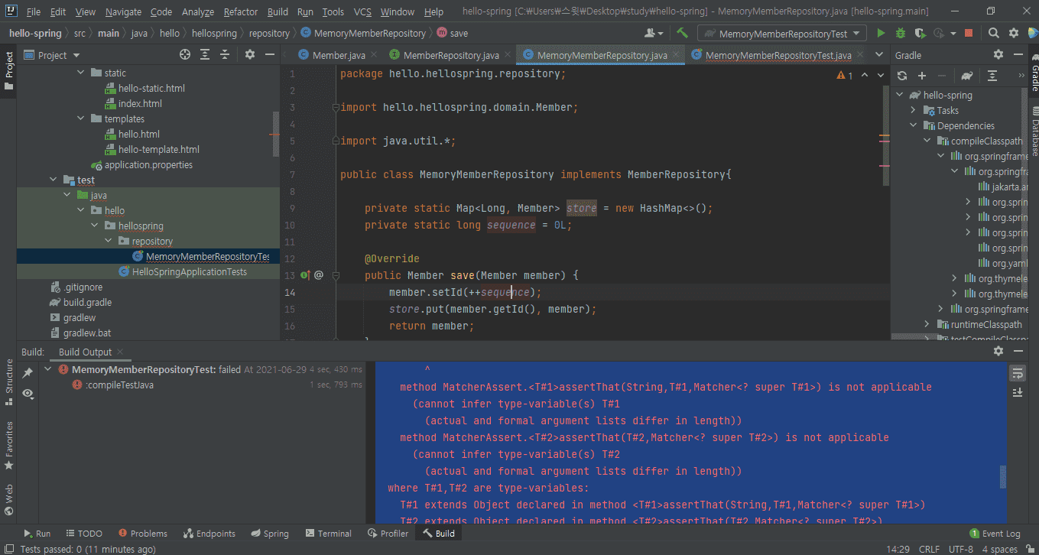Expand the Tasks node in Gradle panel

[x=913, y=111]
